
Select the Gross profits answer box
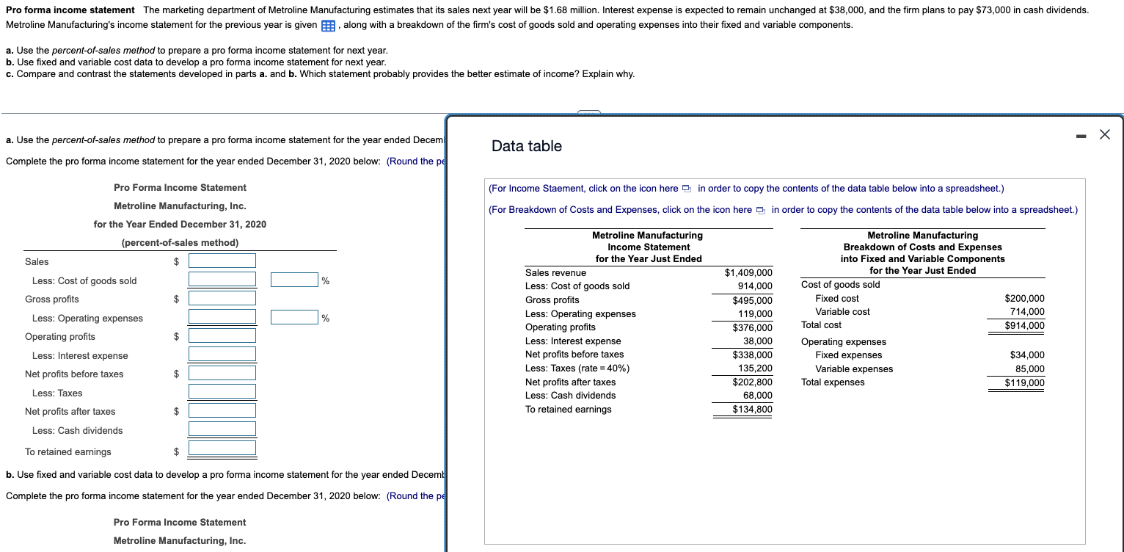(x=222, y=298)
